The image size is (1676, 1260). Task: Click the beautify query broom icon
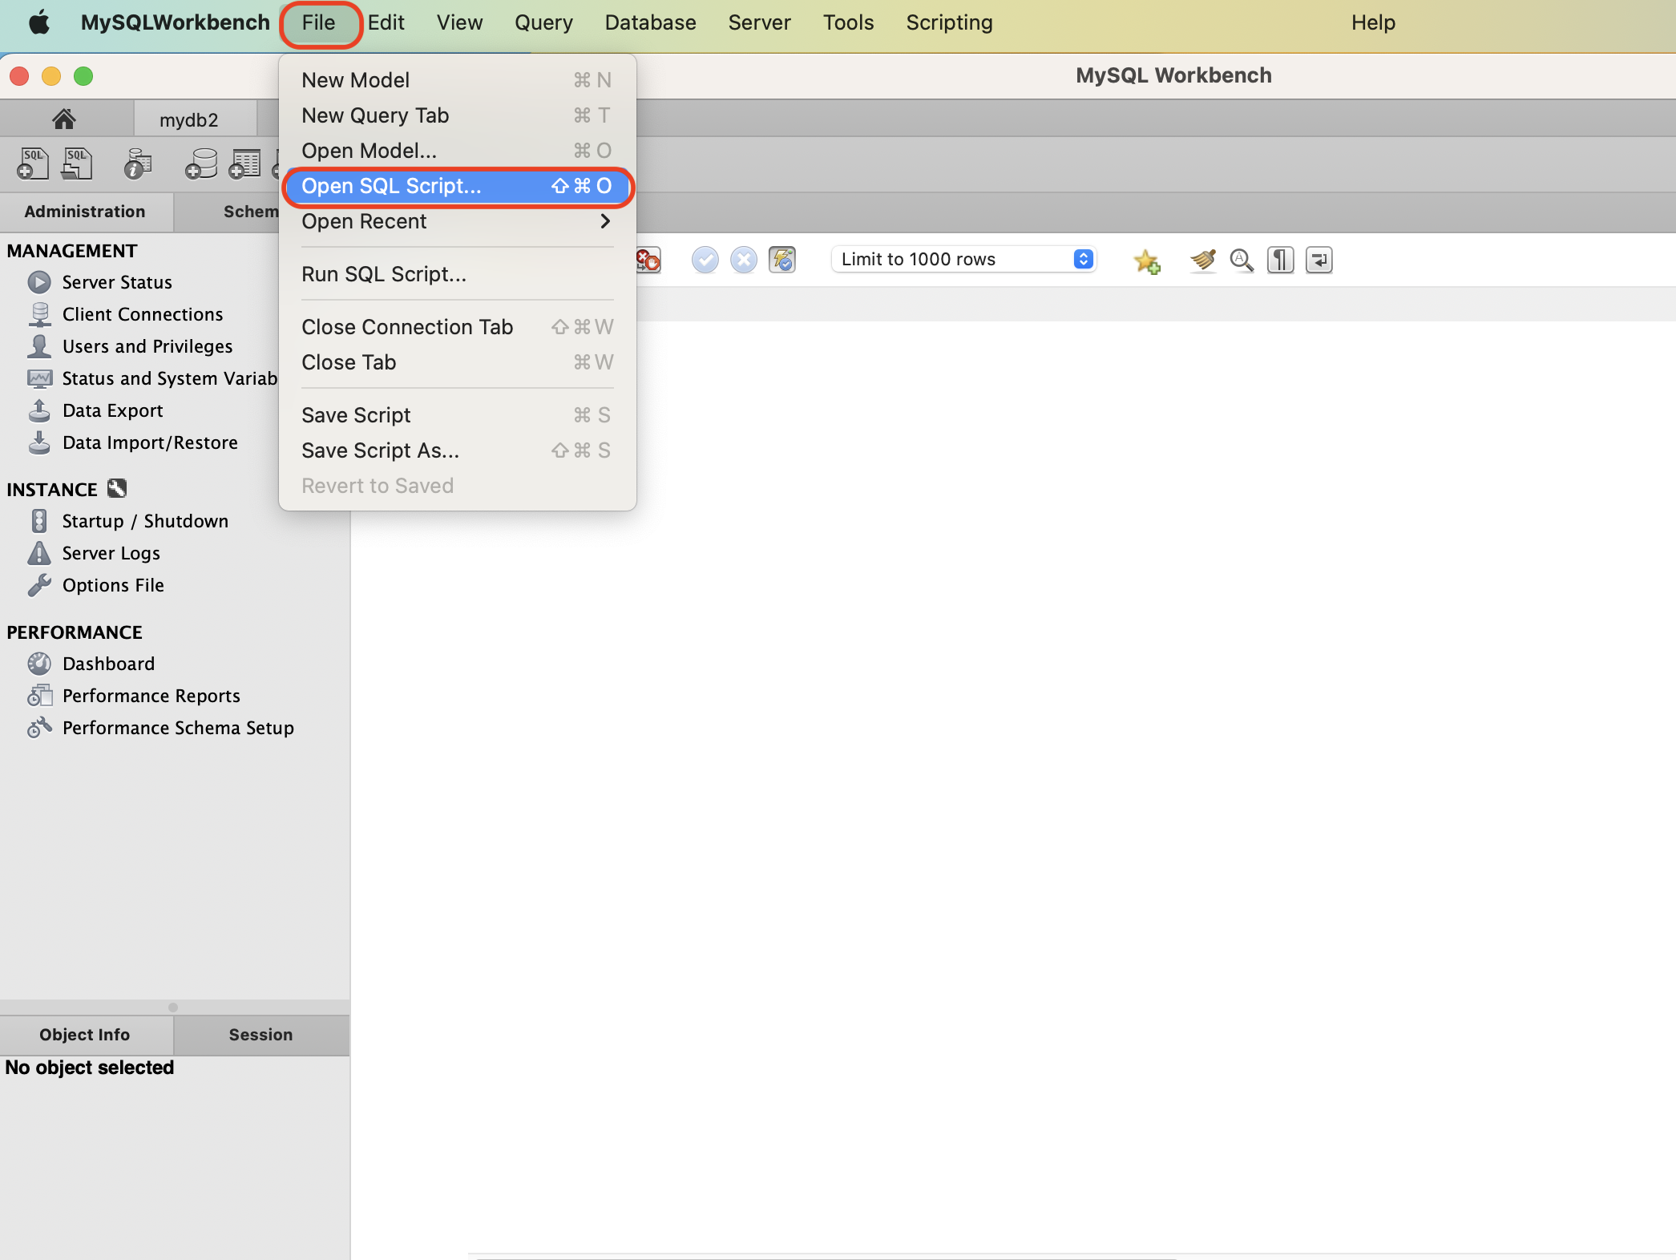click(x=1202, y=260)
